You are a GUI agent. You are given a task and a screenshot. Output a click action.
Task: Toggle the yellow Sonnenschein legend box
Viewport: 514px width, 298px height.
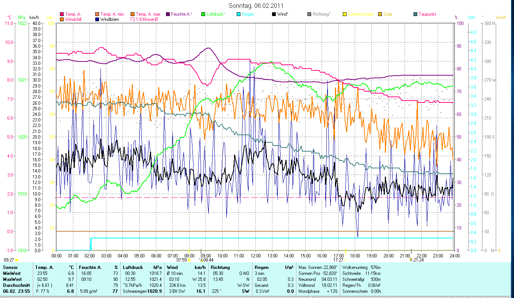(345, 14)
